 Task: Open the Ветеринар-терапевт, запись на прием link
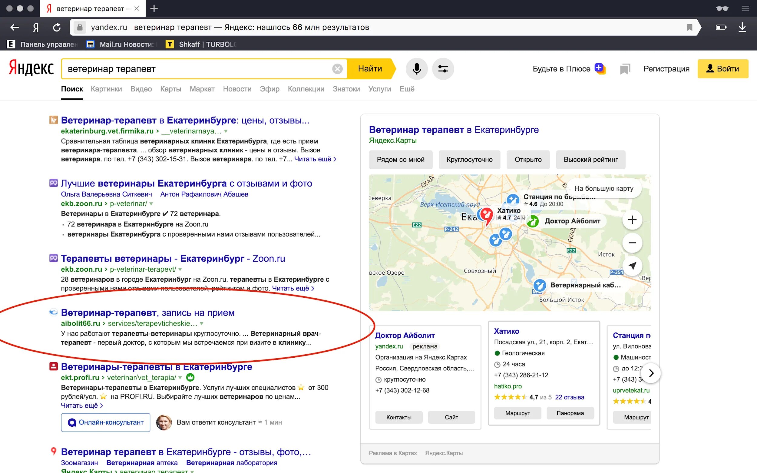(x=148, y=313)
